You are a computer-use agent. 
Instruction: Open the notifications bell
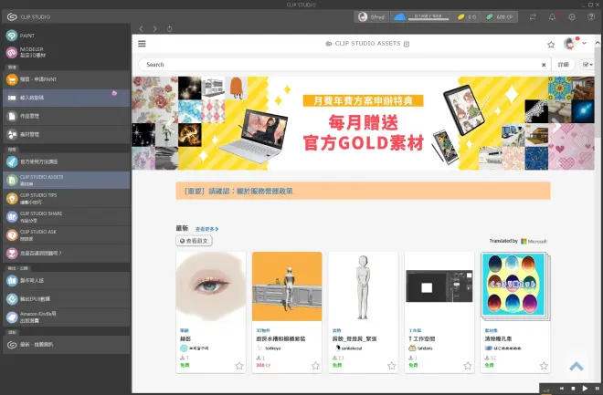[x=552, y=17]
